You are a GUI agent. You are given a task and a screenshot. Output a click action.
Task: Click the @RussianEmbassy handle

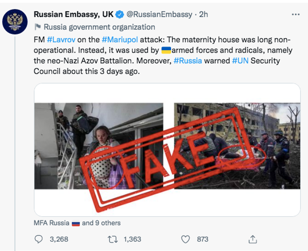coord(159,14)
